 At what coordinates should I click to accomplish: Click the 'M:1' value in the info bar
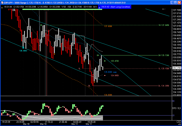click(x=95, y=7)
